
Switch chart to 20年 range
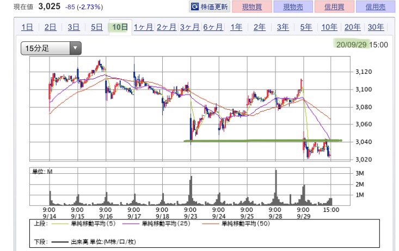coord(352,27)
